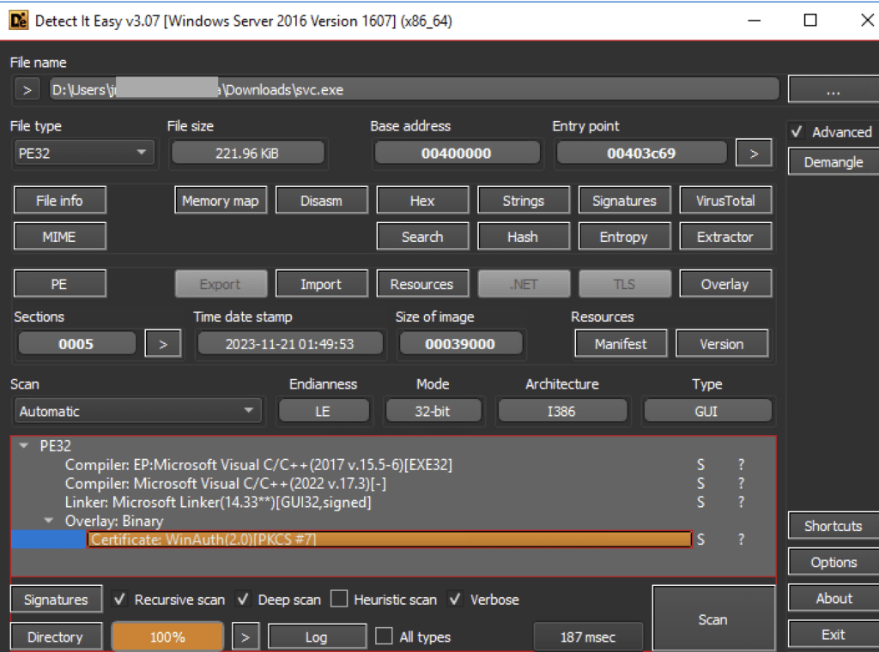
Task: Click the 100% scan progress bar
Action: click(x=167, y=637)
